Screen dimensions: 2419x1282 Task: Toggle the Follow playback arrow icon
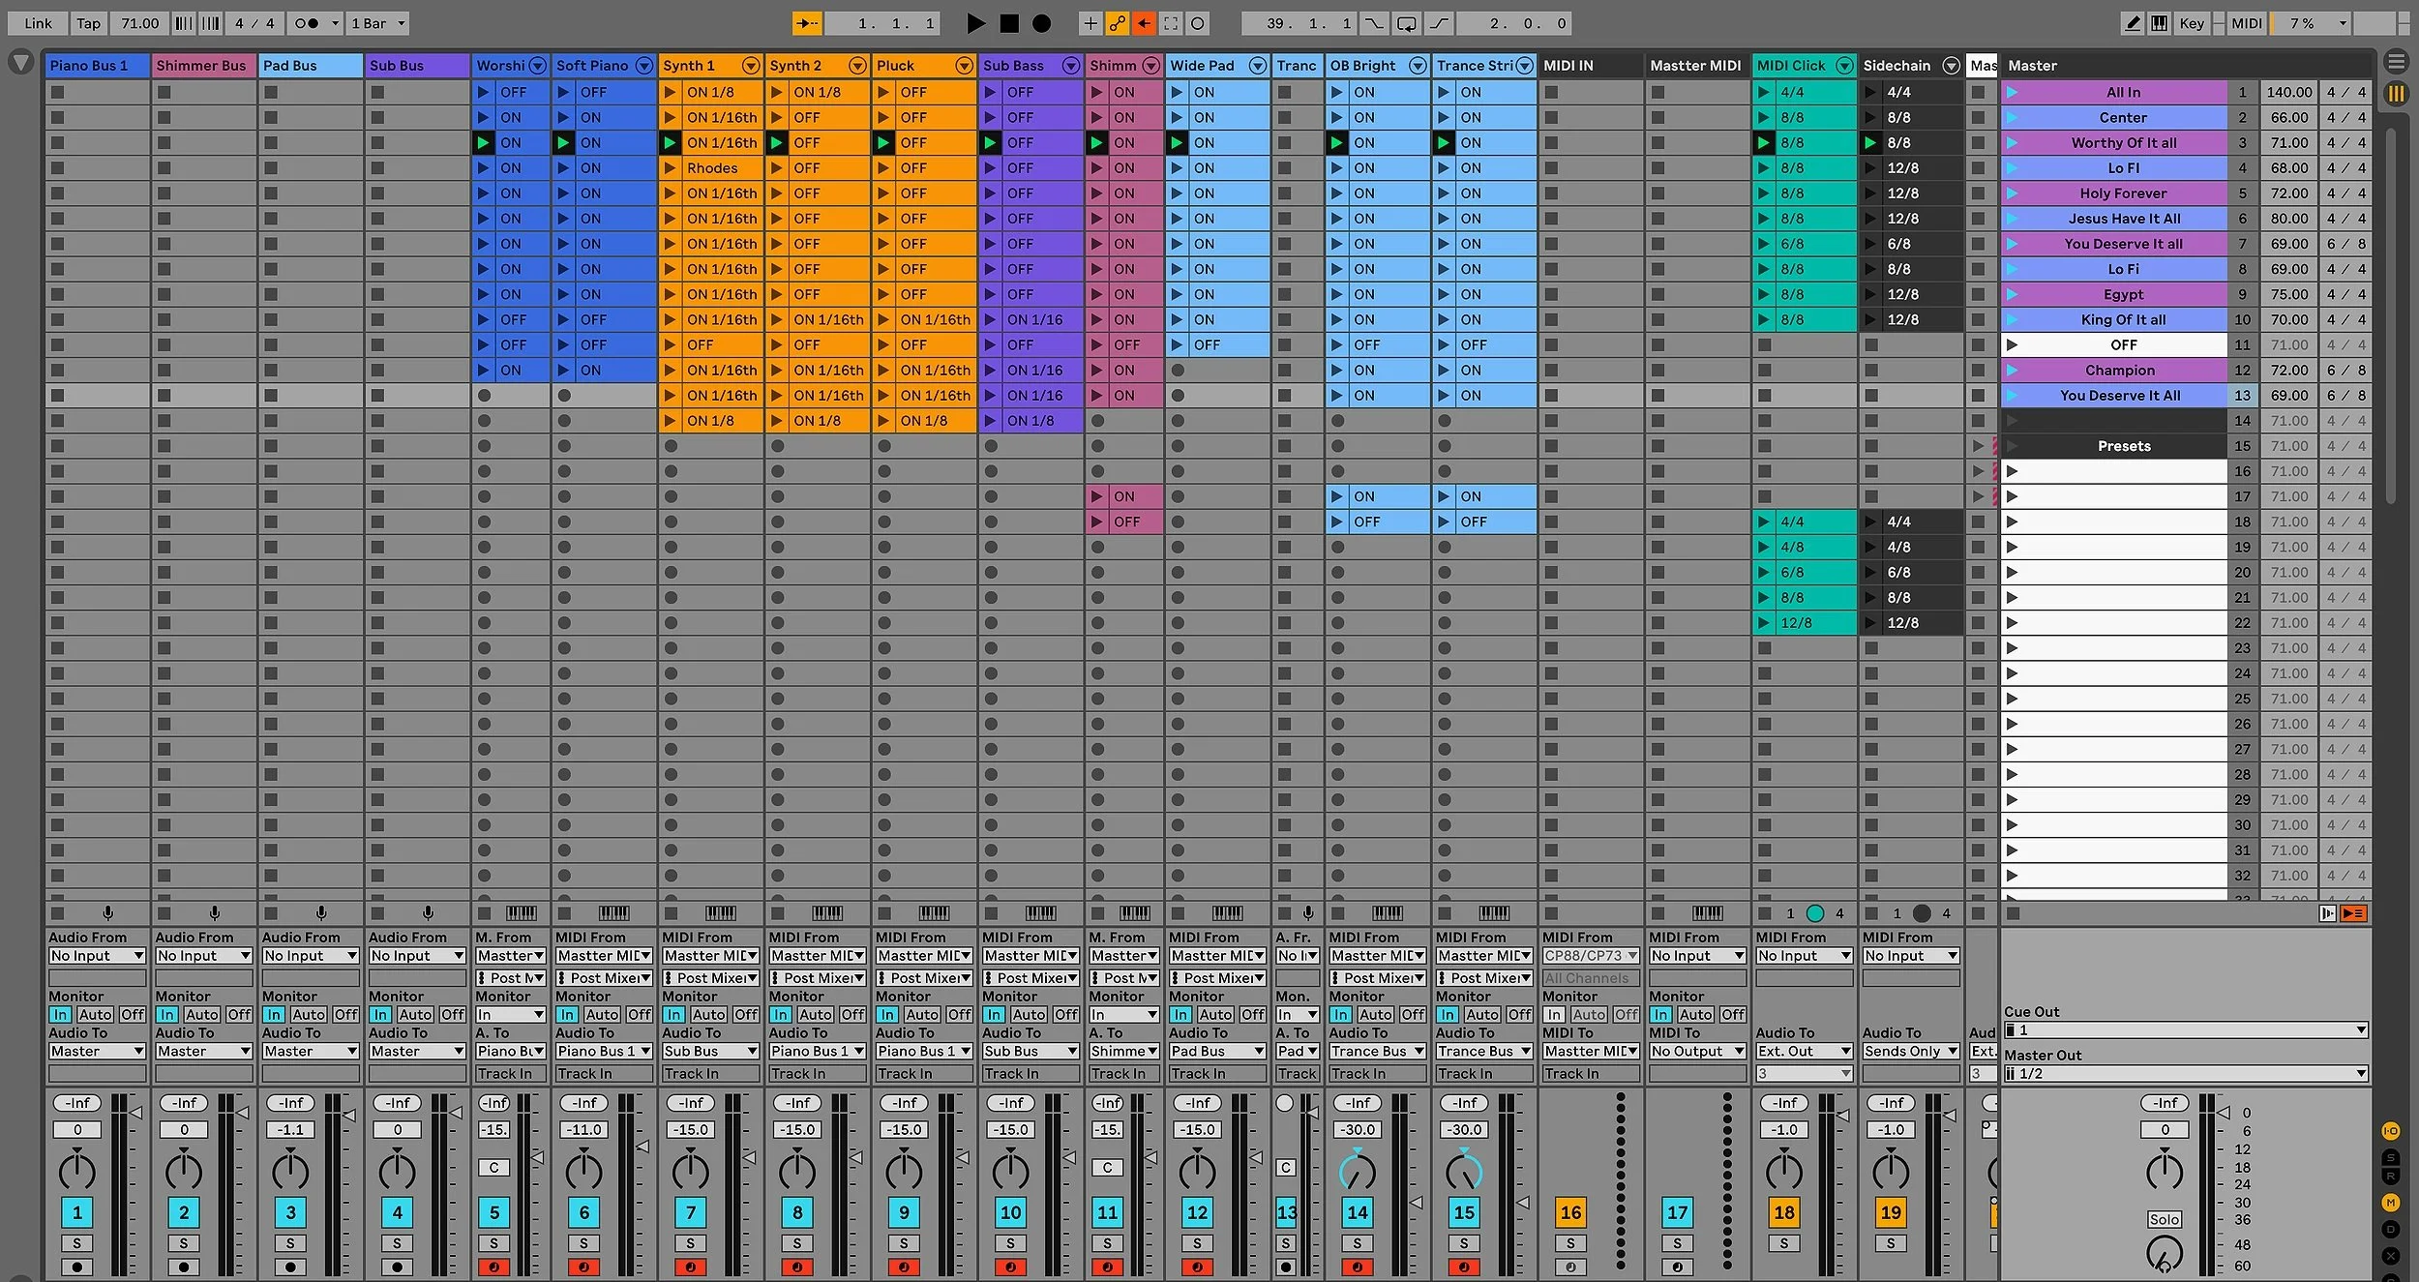point(807,23)
